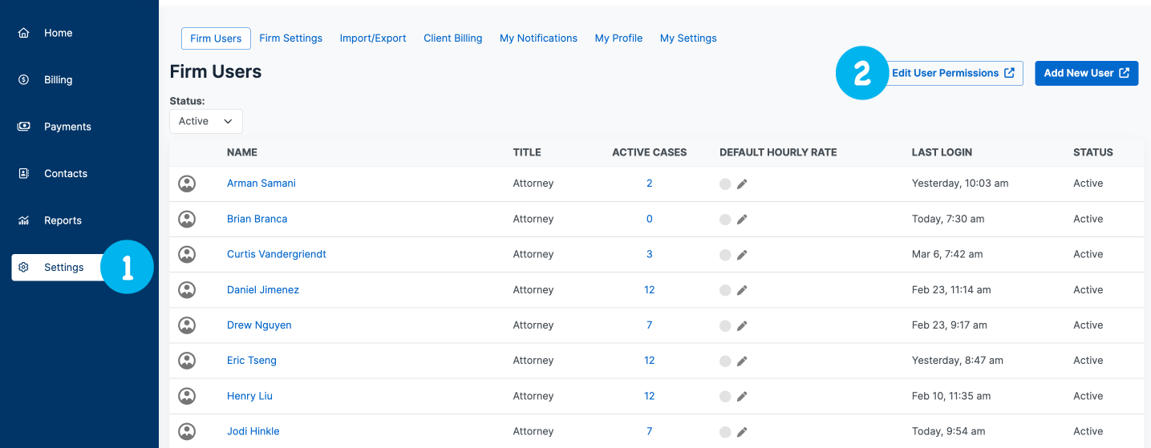View Daniel Jimenez's 12 active cases

pyautogui.click(x=650, y=289)
